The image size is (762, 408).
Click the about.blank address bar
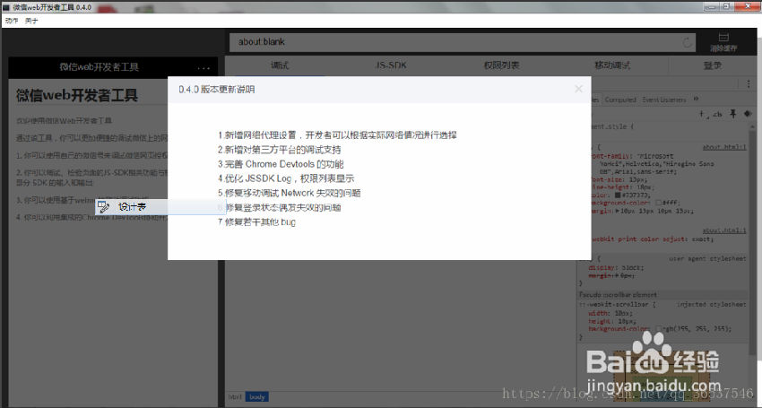click(x=448, y=42)
